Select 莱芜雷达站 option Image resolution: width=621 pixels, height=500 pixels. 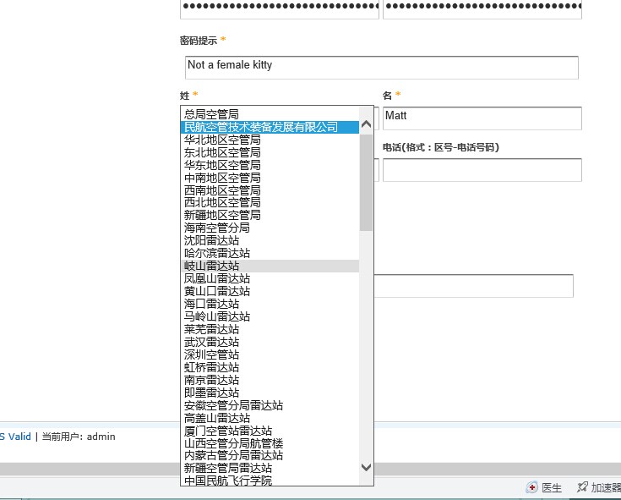coord(270,329)
